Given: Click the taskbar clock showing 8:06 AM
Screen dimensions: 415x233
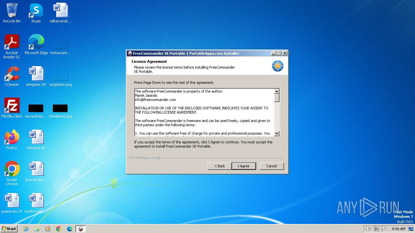Looking at the screenshot, I should pos(398,229).
